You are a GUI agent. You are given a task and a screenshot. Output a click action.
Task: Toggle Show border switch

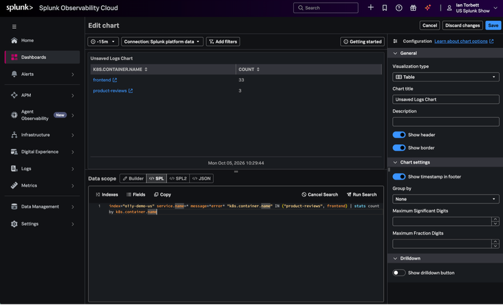coord(399,147)
